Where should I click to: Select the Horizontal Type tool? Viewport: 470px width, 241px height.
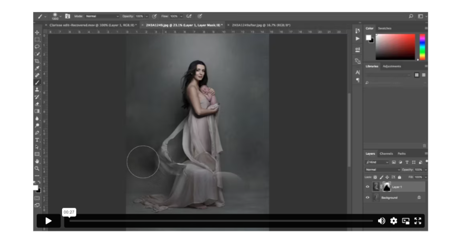[37, 140]
